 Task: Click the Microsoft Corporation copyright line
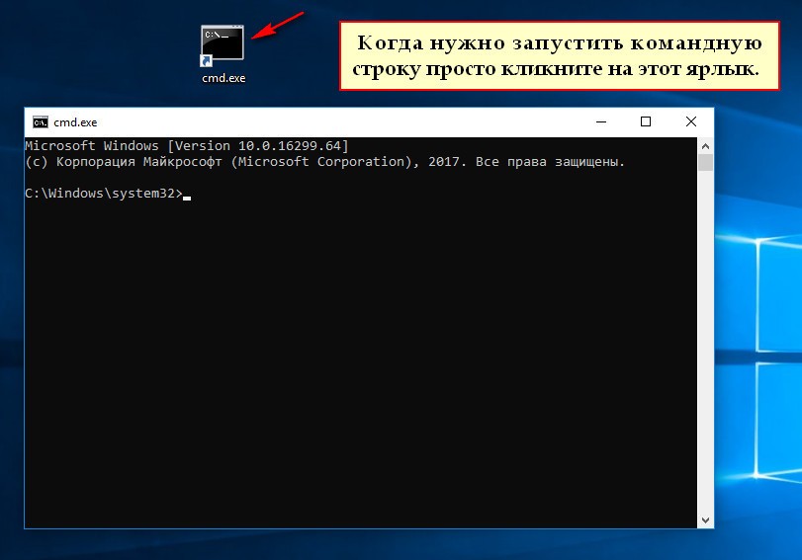(324, 162)
